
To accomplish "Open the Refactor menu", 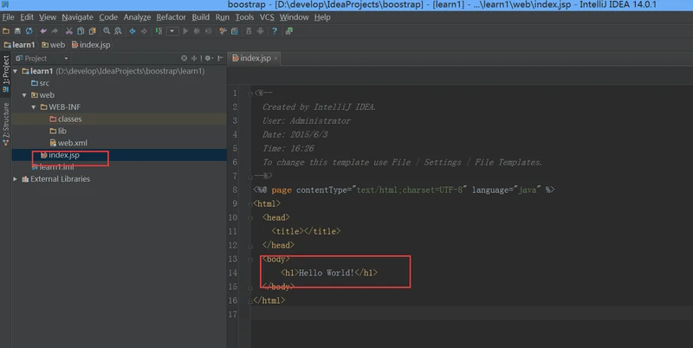I will pyautogui.click(x=171, y=17).
